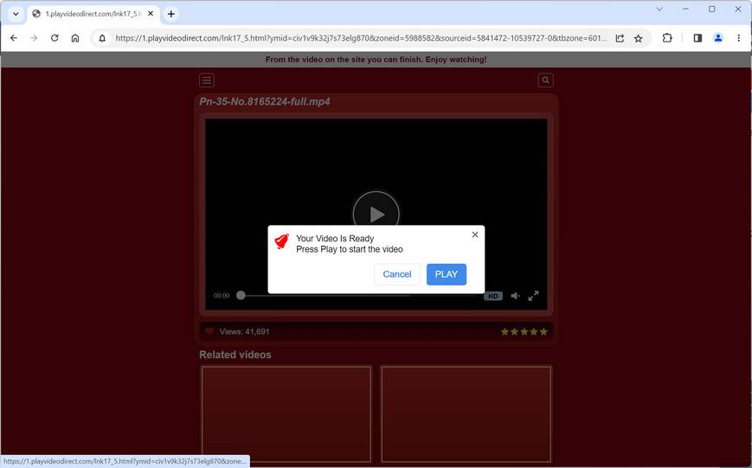This screenshot has height=468, width=752.
Task: Maximize the browser window
Action: click(x=711, y=10)
